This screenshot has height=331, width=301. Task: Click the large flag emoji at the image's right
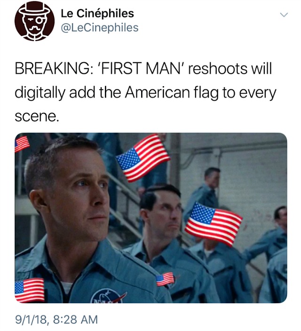click(214, 224)
